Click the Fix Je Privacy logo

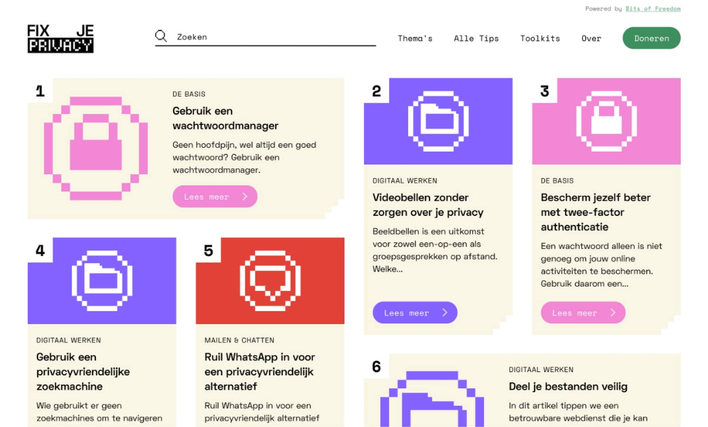[x=61, y=39]
